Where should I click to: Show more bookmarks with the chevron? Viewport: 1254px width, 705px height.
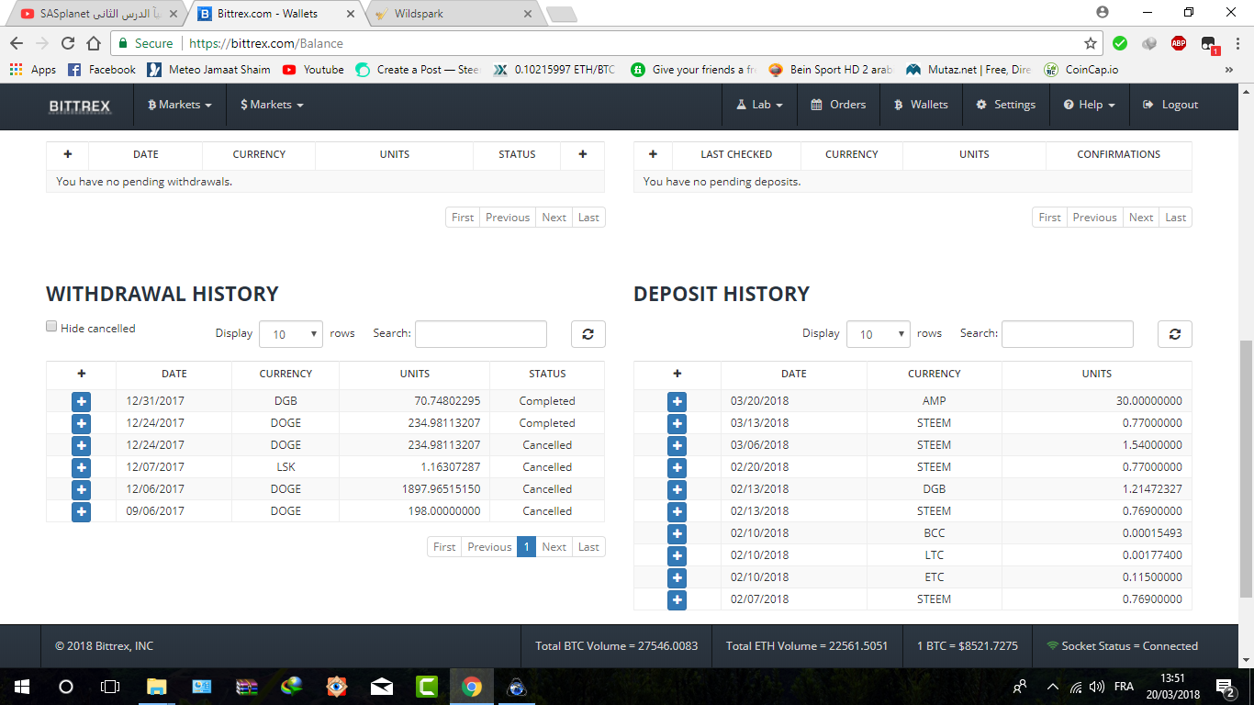coord(1228,70)
